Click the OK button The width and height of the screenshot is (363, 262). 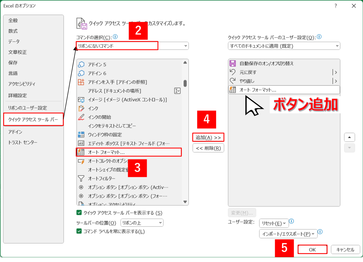pyautogui.click(x=312, y=249)
